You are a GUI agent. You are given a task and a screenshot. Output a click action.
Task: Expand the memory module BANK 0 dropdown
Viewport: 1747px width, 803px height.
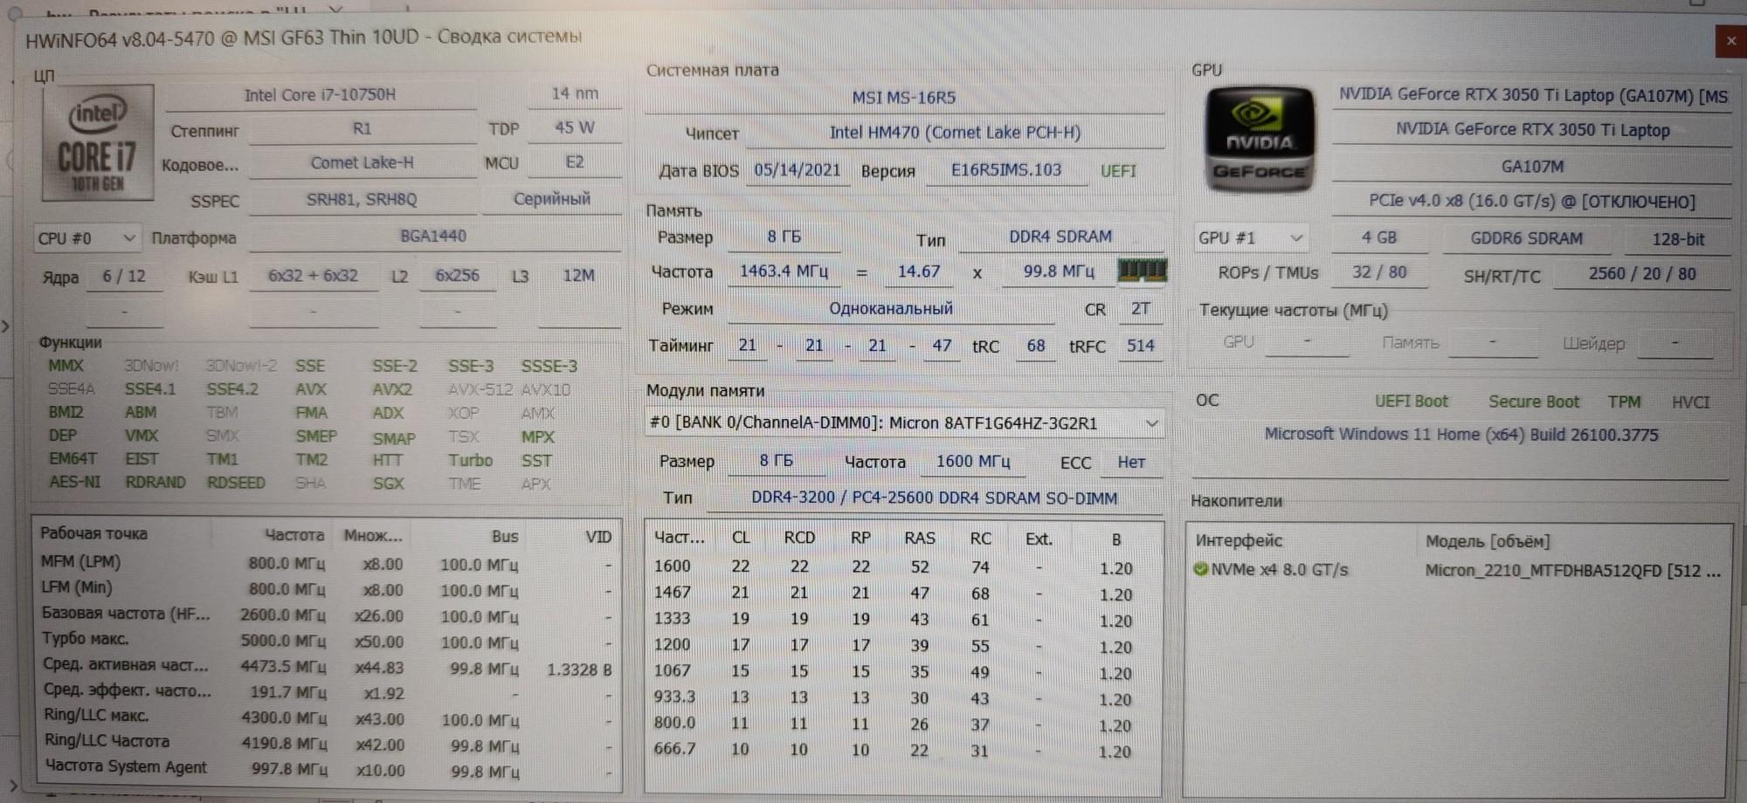click(904, 423)
